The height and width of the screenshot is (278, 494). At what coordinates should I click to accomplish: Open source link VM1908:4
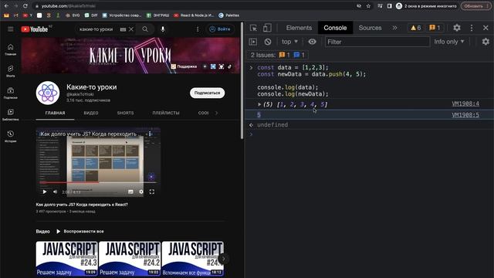(465, 103)
